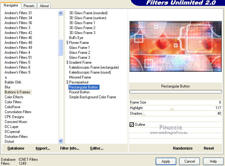Click the category list scrollbar thumb
The width and height of the screenshot is (225, 166).
point(60,47)
